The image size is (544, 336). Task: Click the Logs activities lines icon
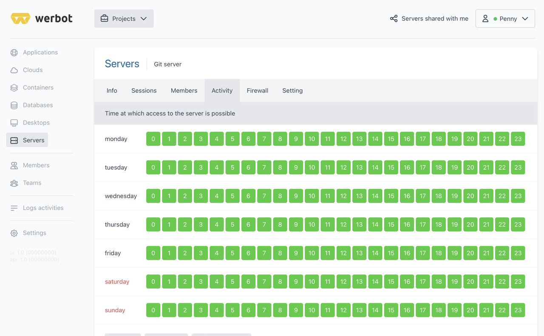[x=14, y=208]
